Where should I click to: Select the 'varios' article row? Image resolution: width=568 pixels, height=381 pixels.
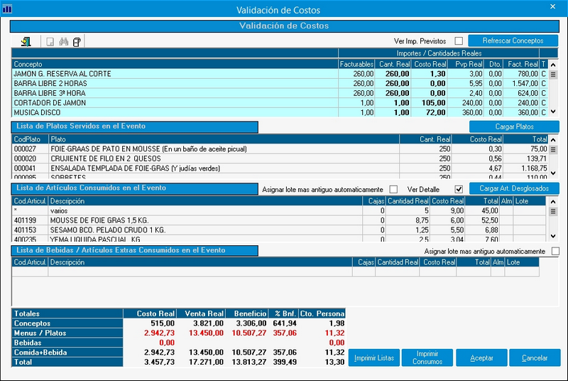click(279, 210)
